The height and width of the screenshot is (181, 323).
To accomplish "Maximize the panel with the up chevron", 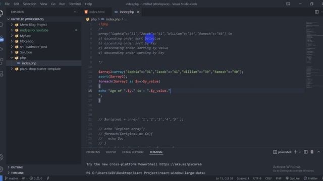I will pos(318,152).
